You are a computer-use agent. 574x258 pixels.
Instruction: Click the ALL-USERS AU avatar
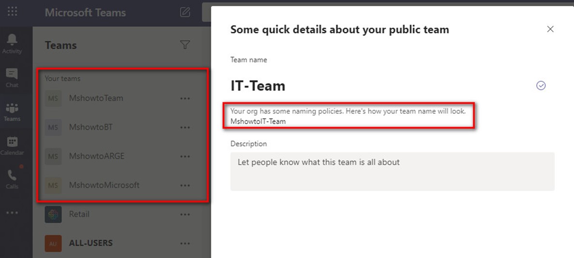pos(53,244)
